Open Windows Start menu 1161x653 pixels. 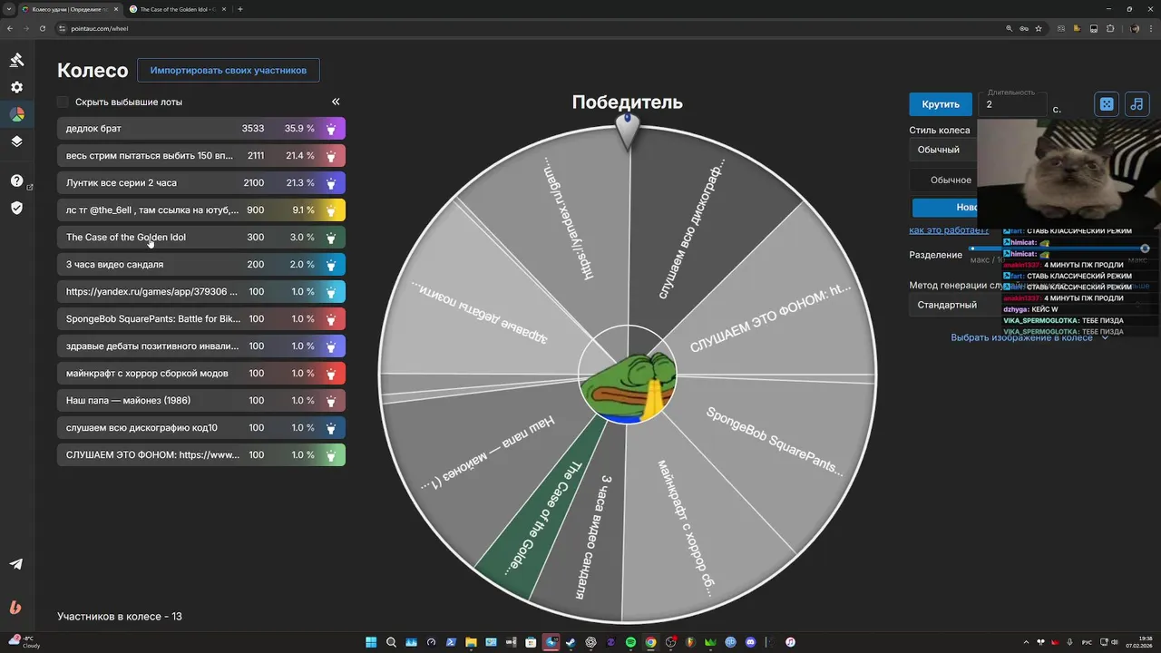point(371,642)
